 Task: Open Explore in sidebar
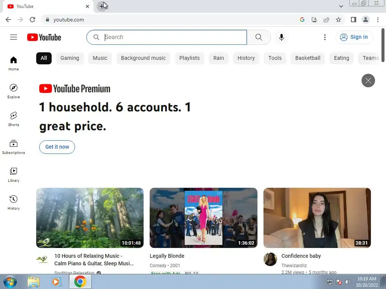click(x=14, y=91)
